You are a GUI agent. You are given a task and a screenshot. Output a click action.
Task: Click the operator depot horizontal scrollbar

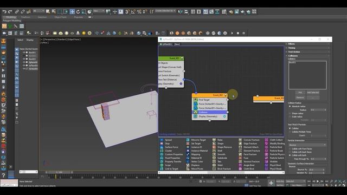[226, 172]
